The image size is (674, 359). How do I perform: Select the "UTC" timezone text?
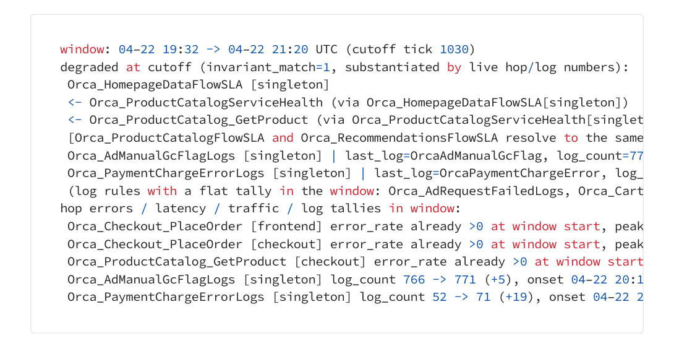[326, 50]
